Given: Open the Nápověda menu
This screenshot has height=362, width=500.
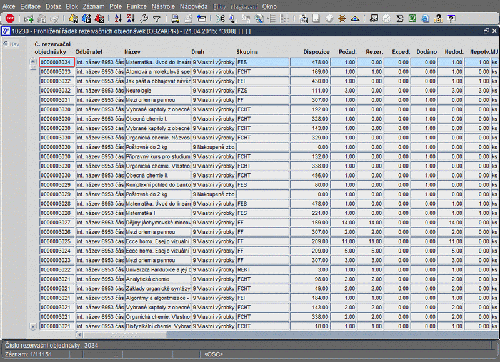Looking at the screenshot, I should click(x=194, y=6).
